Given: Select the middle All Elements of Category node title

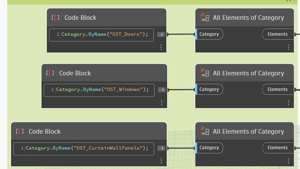Looking at the screenshot, I should pos(248,73).
